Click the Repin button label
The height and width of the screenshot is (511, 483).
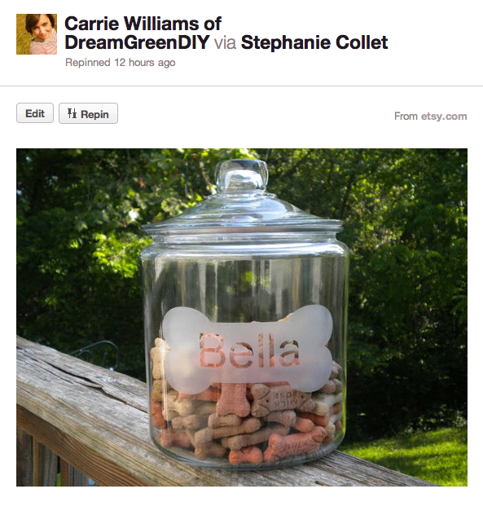click(94, 114)
